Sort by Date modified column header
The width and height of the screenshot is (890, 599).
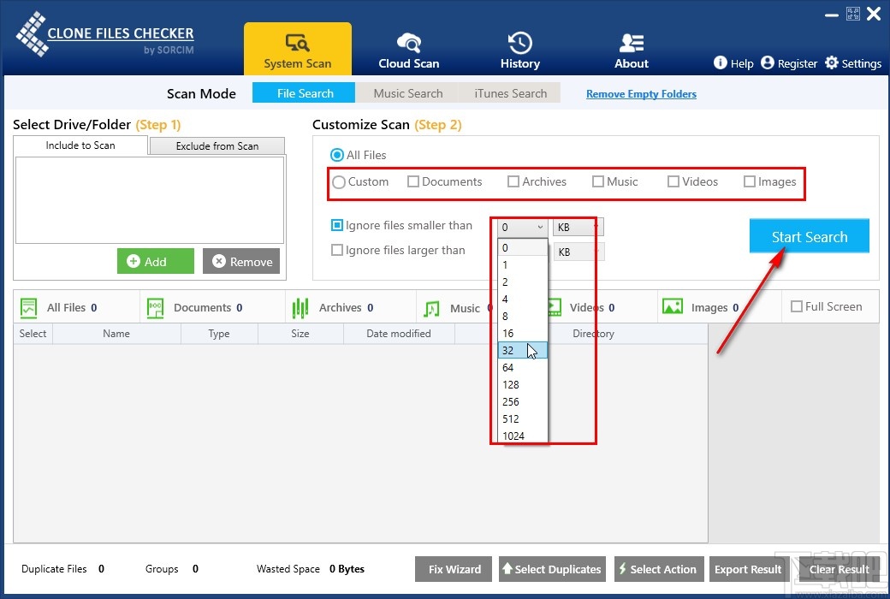click(x=398, y=334)
